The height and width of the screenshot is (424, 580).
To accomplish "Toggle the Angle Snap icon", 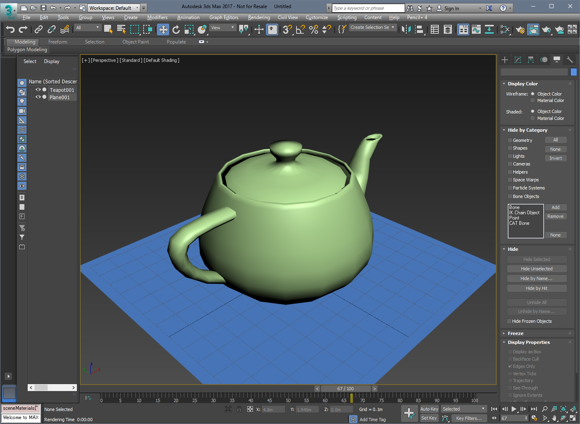I will point(300,29).
